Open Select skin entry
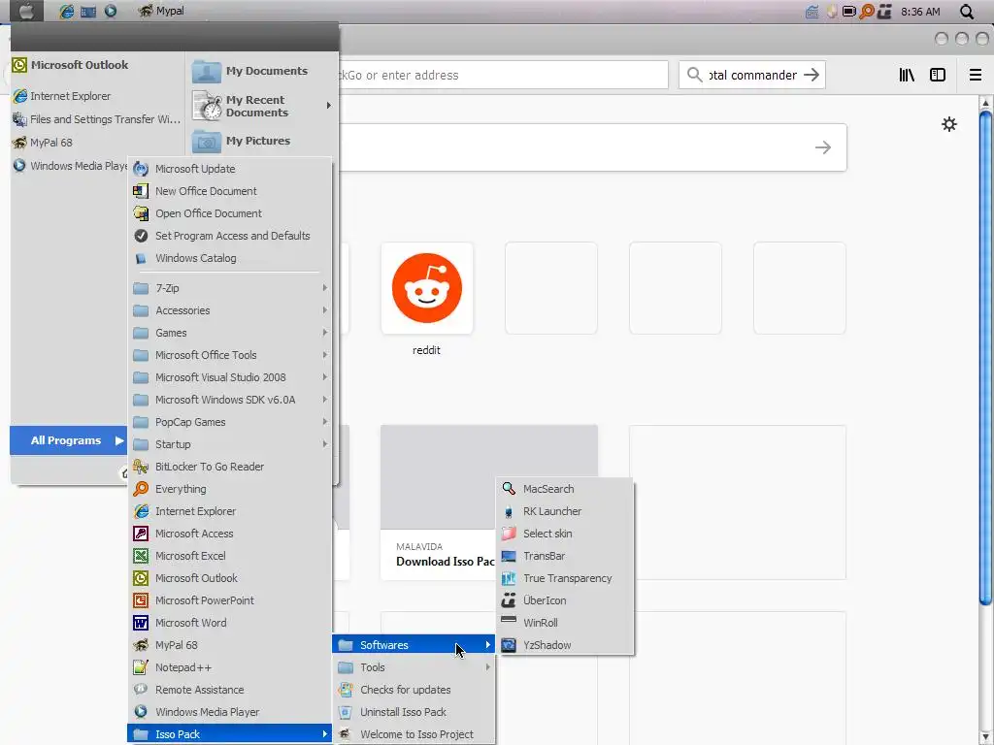Viewport: 994px width, 745px height. [565, 534]
